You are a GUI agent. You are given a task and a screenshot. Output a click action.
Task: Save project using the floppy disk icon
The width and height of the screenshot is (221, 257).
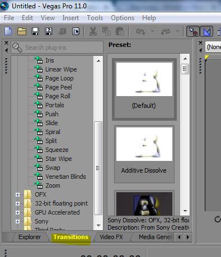(x=35, y=31)
